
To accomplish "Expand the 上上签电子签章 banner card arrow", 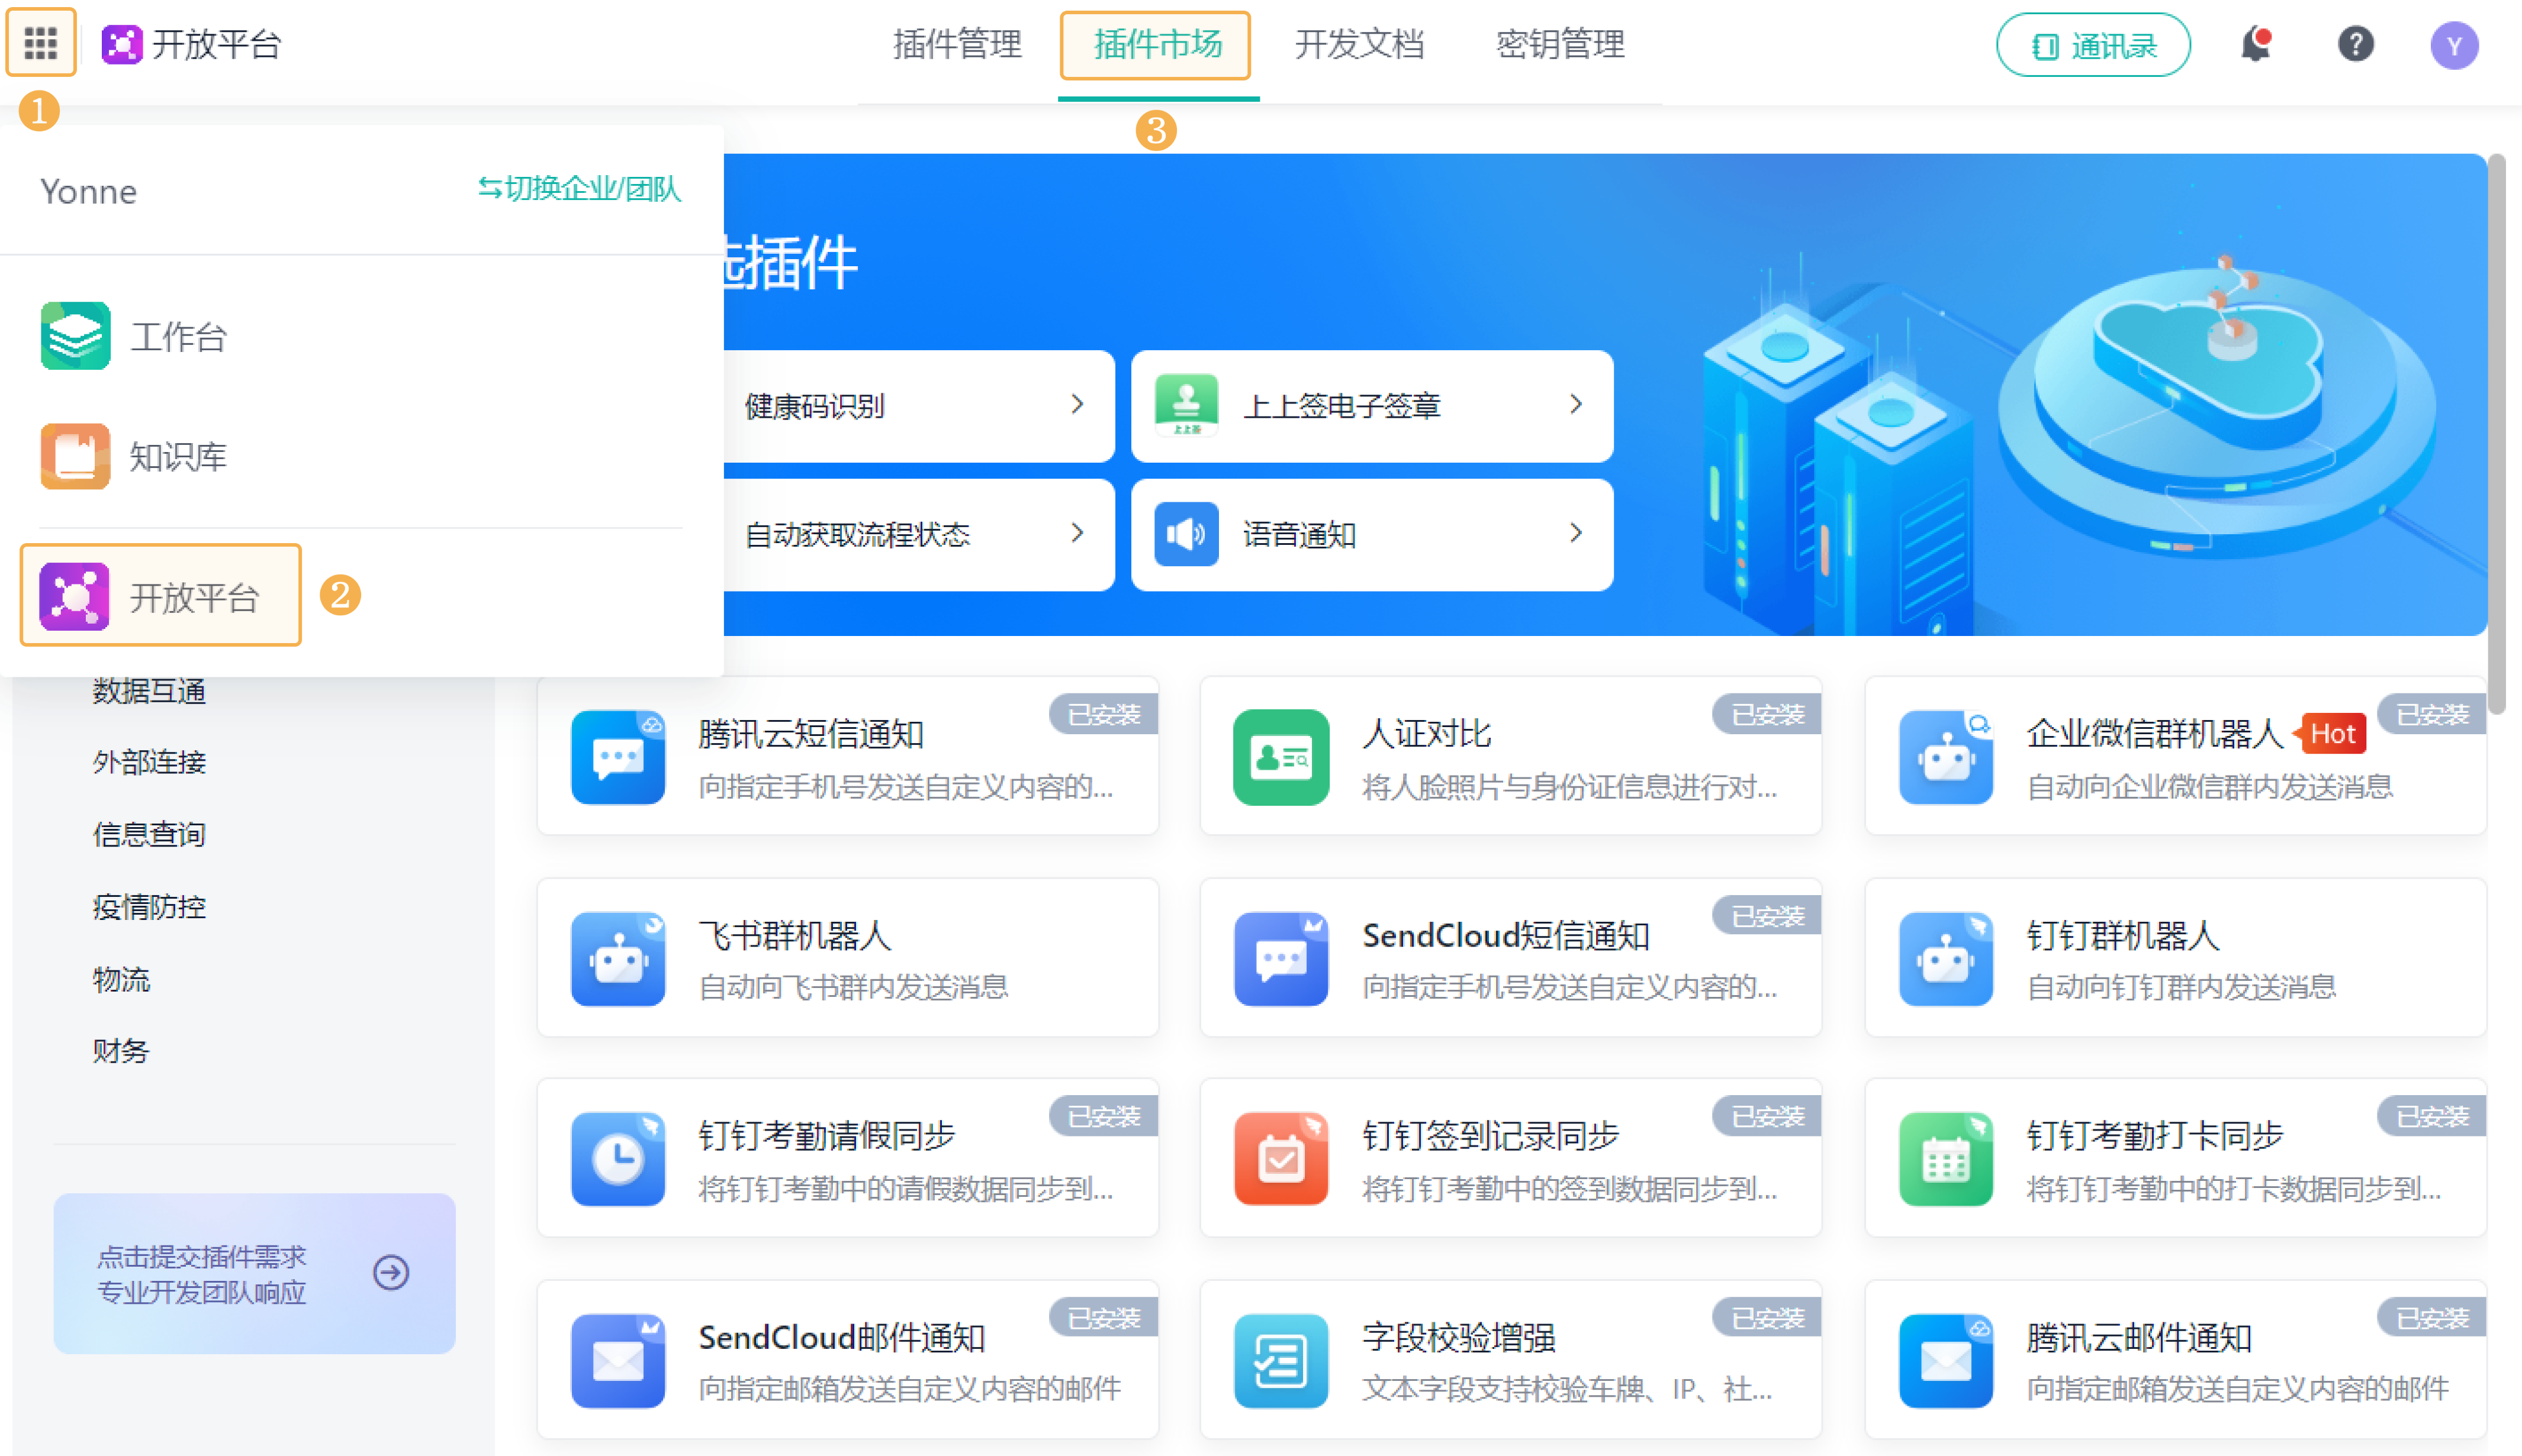I will 1575,405.
